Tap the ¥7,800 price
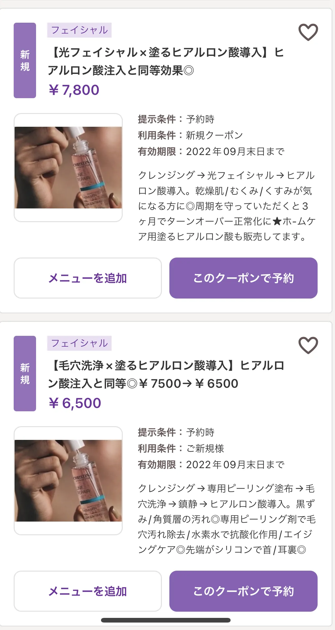335x630 pixels. coord(74,90)
